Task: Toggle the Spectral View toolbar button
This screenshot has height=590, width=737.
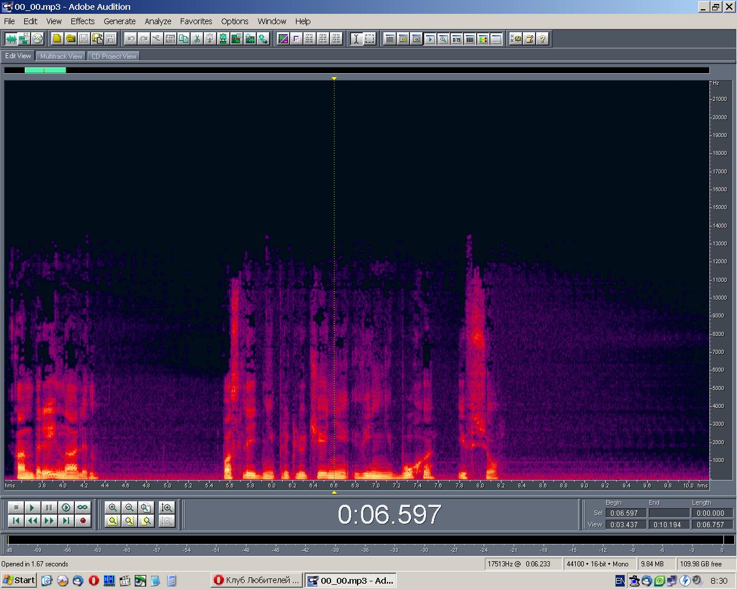Action: (283, 39)
